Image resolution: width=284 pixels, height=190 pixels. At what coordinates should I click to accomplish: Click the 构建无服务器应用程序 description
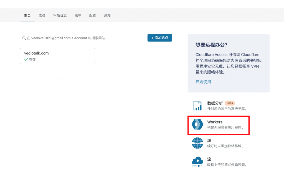pyautogui.click(x=226, y=128)
